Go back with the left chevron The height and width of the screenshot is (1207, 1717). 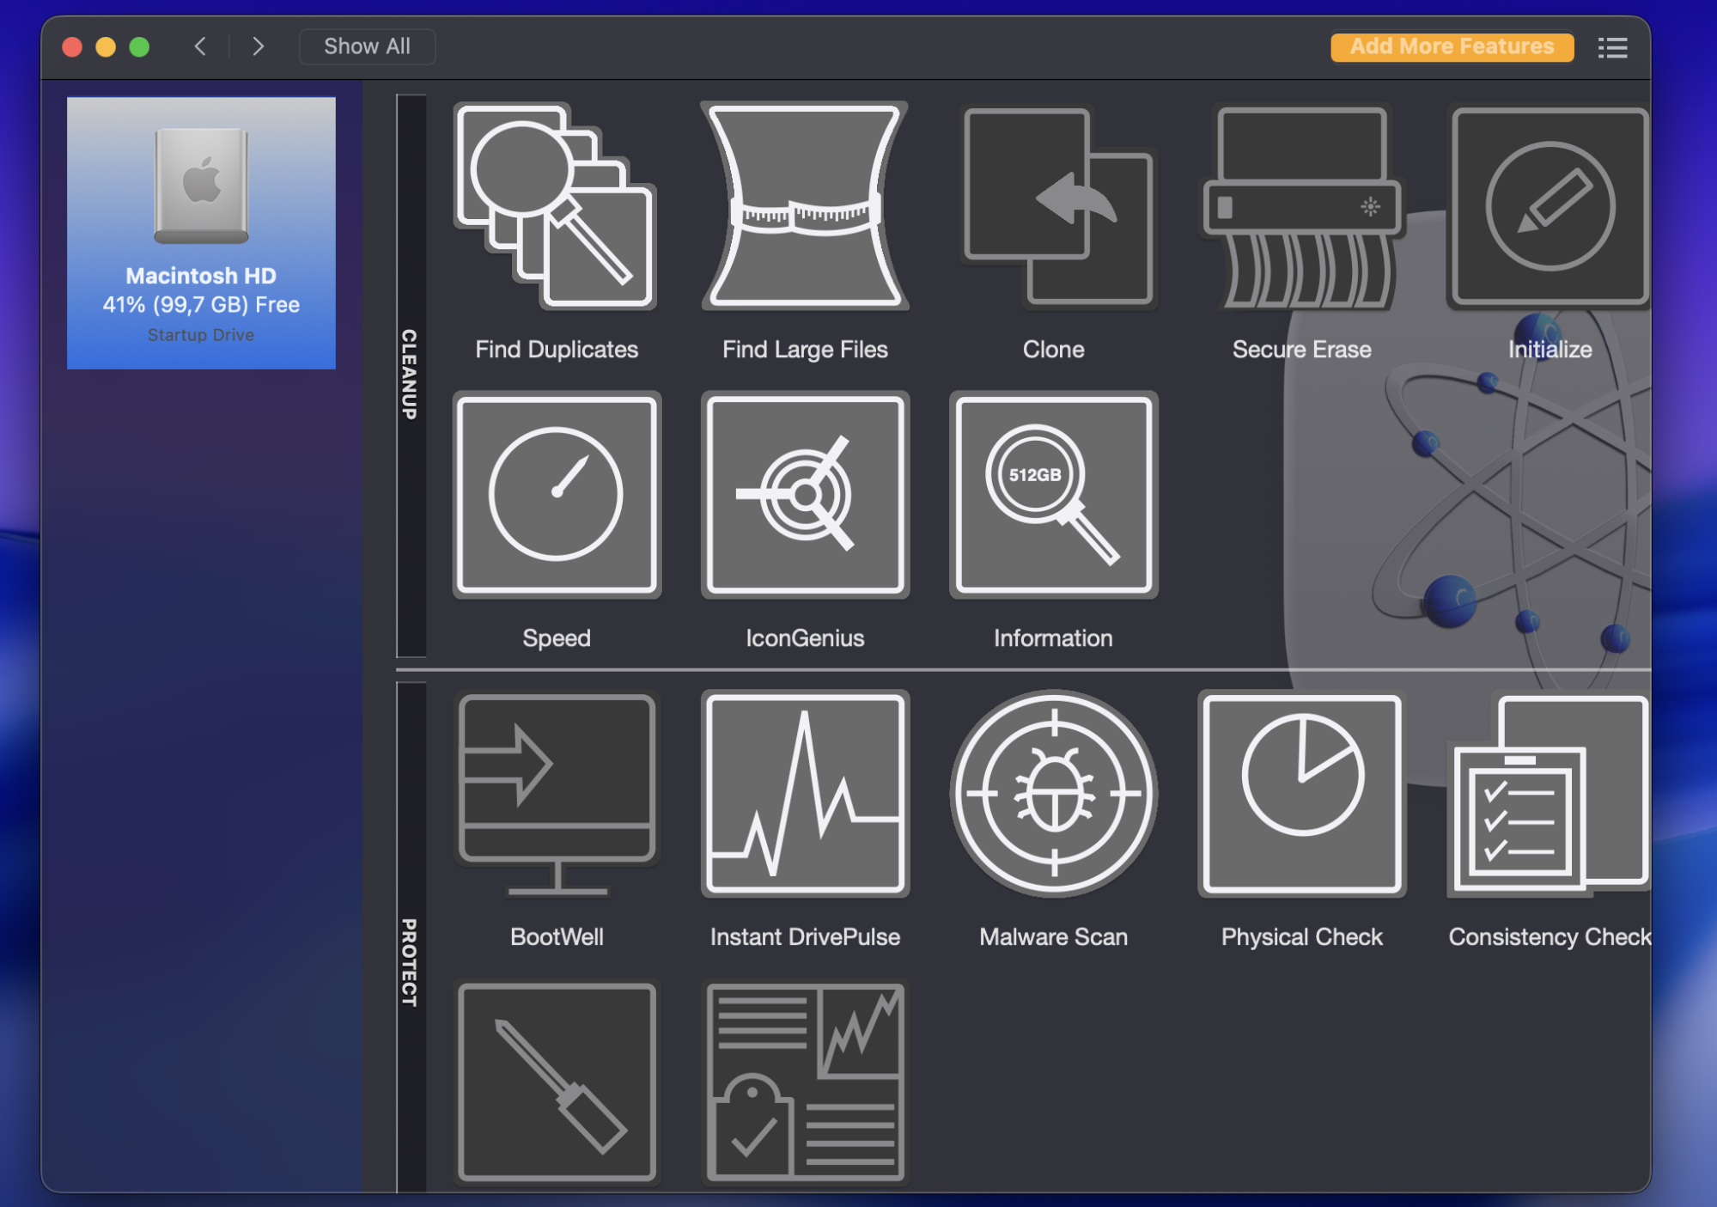tap(200, 46)
